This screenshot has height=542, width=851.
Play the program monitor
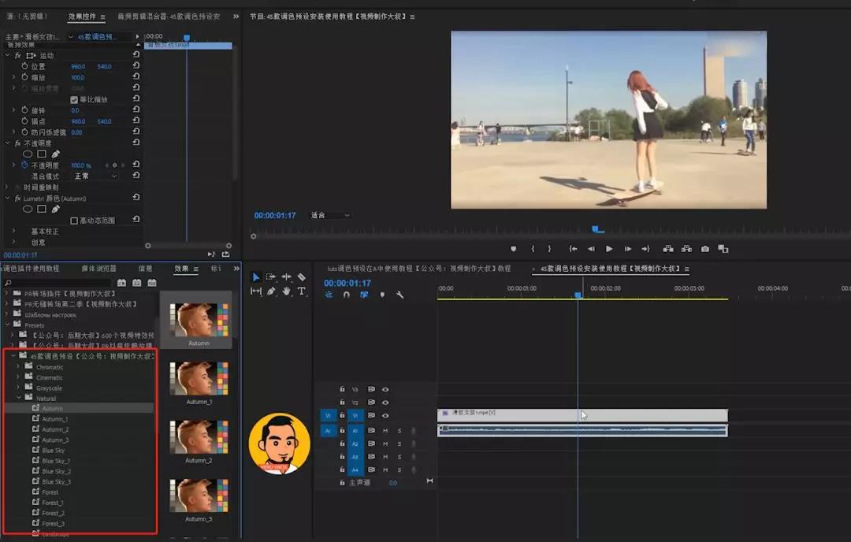609,249
